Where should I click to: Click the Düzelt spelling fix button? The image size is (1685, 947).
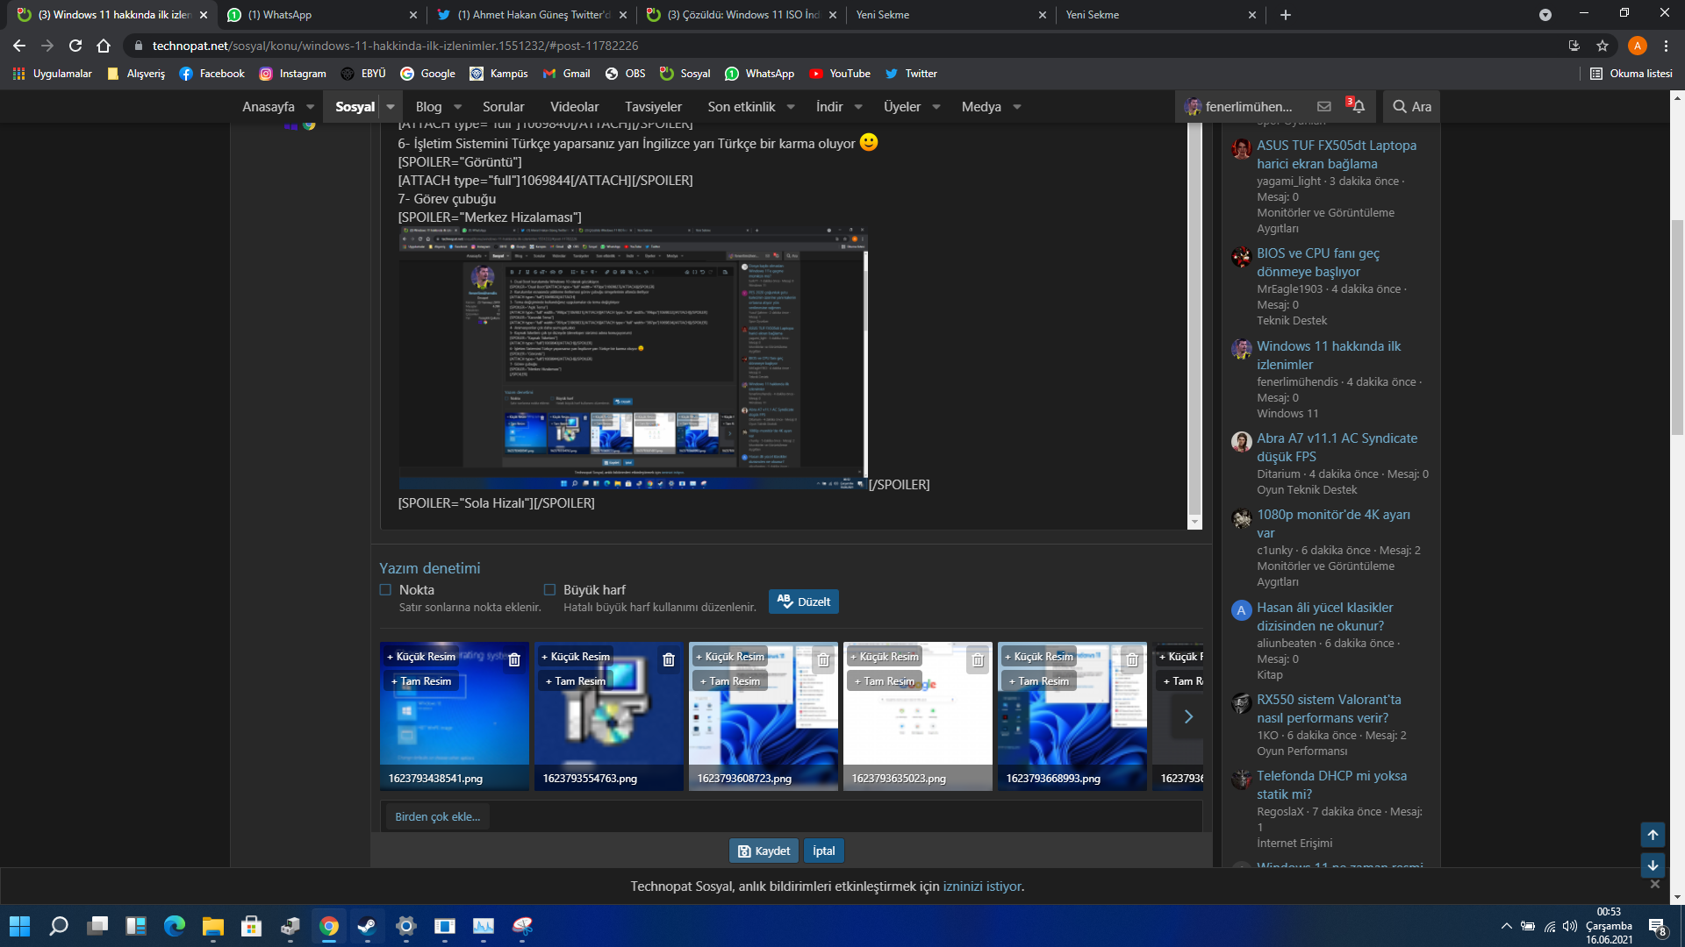pos(804,602)
